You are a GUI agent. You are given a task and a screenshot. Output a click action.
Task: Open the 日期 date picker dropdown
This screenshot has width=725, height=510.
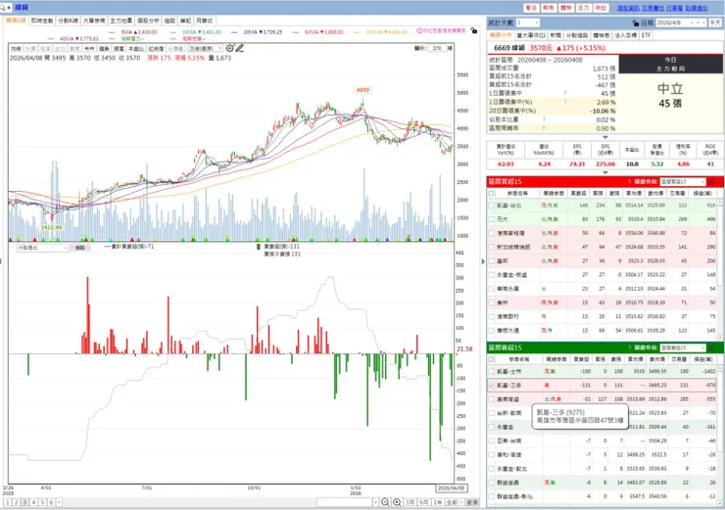pos(703,23)
